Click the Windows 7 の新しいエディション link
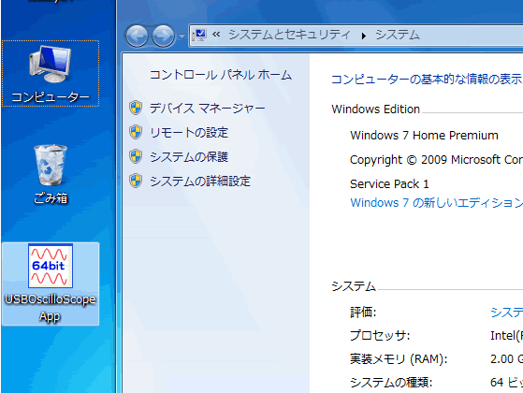The height and width of the screenshot is (393, 523). pyautogui.click(x=436, y=203)
